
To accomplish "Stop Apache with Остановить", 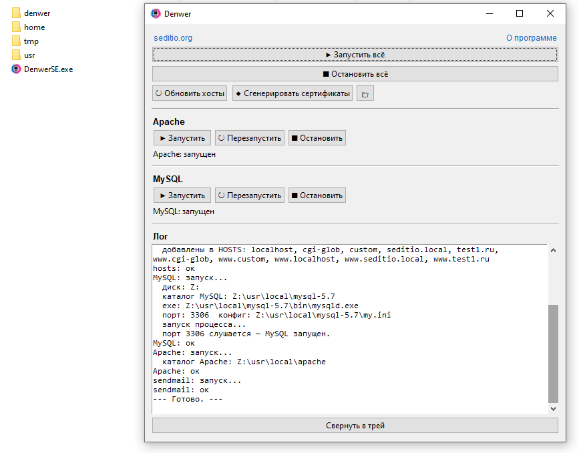I will (317, 138).
